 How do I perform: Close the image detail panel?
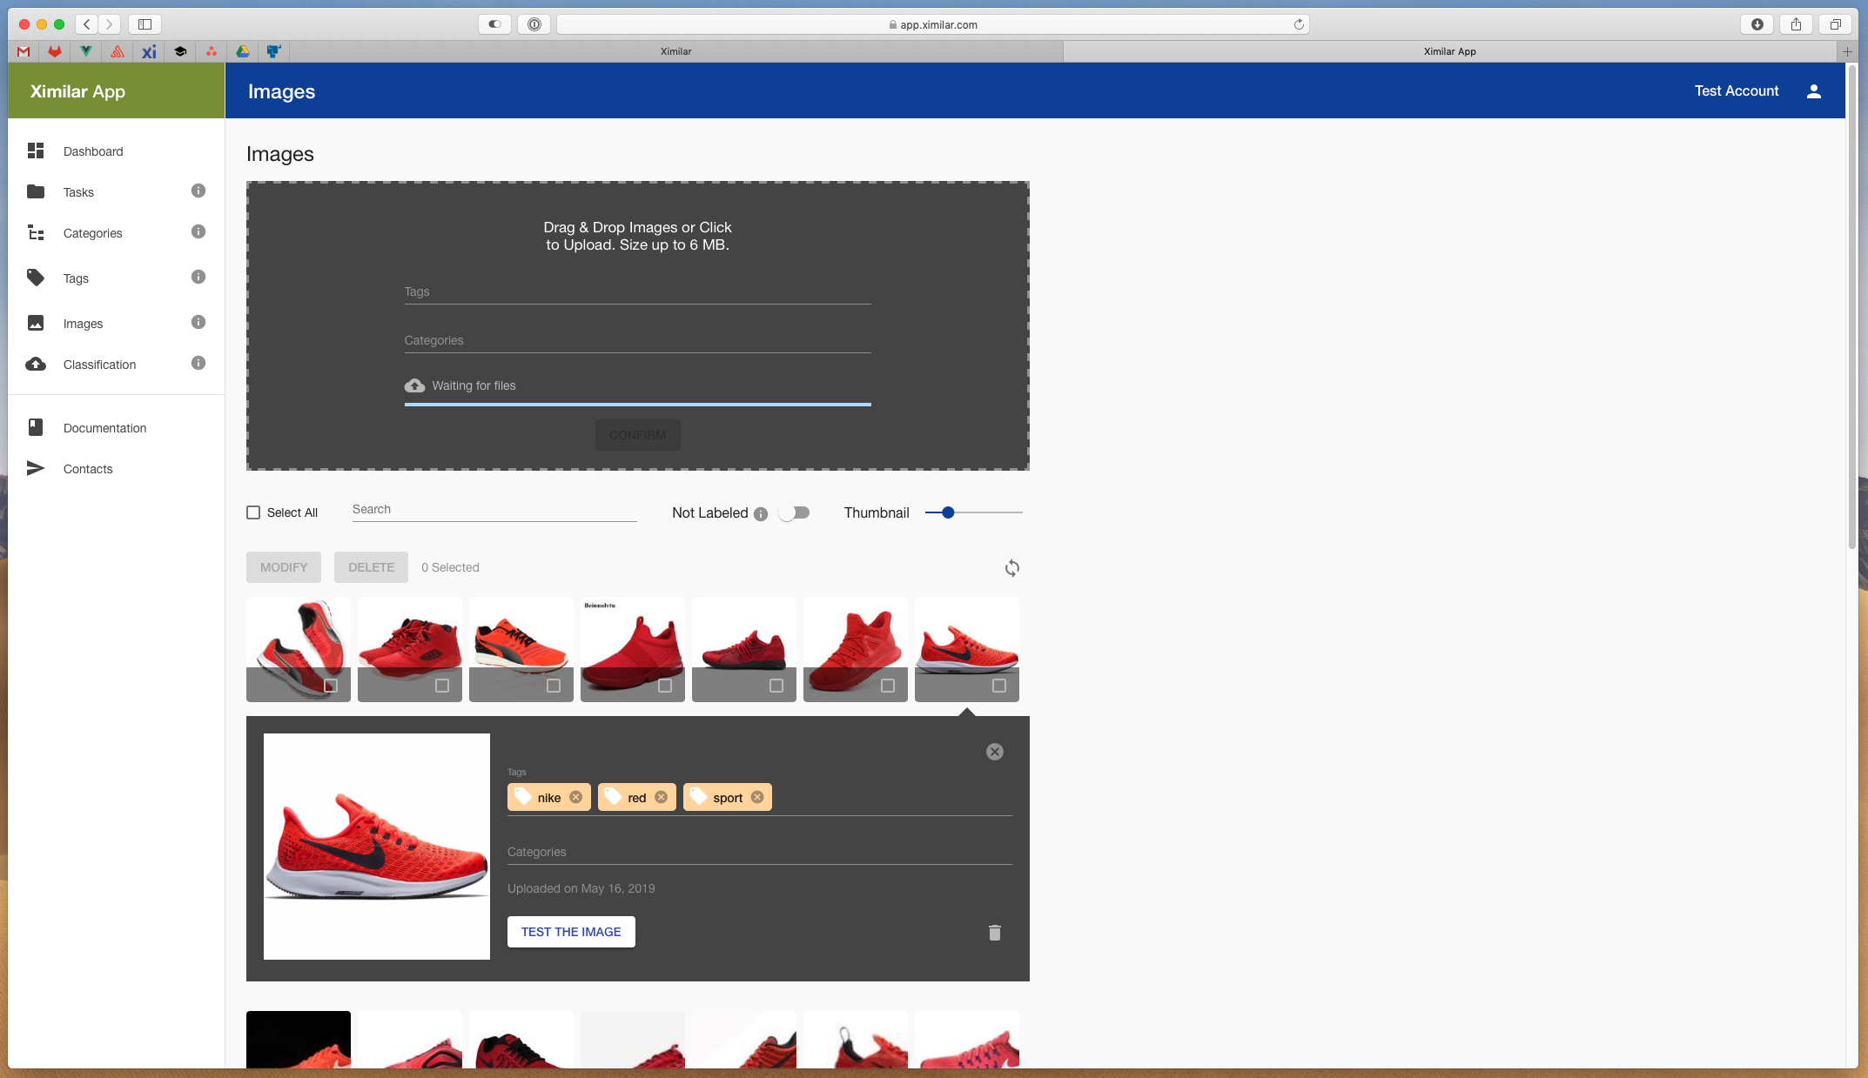994,752
